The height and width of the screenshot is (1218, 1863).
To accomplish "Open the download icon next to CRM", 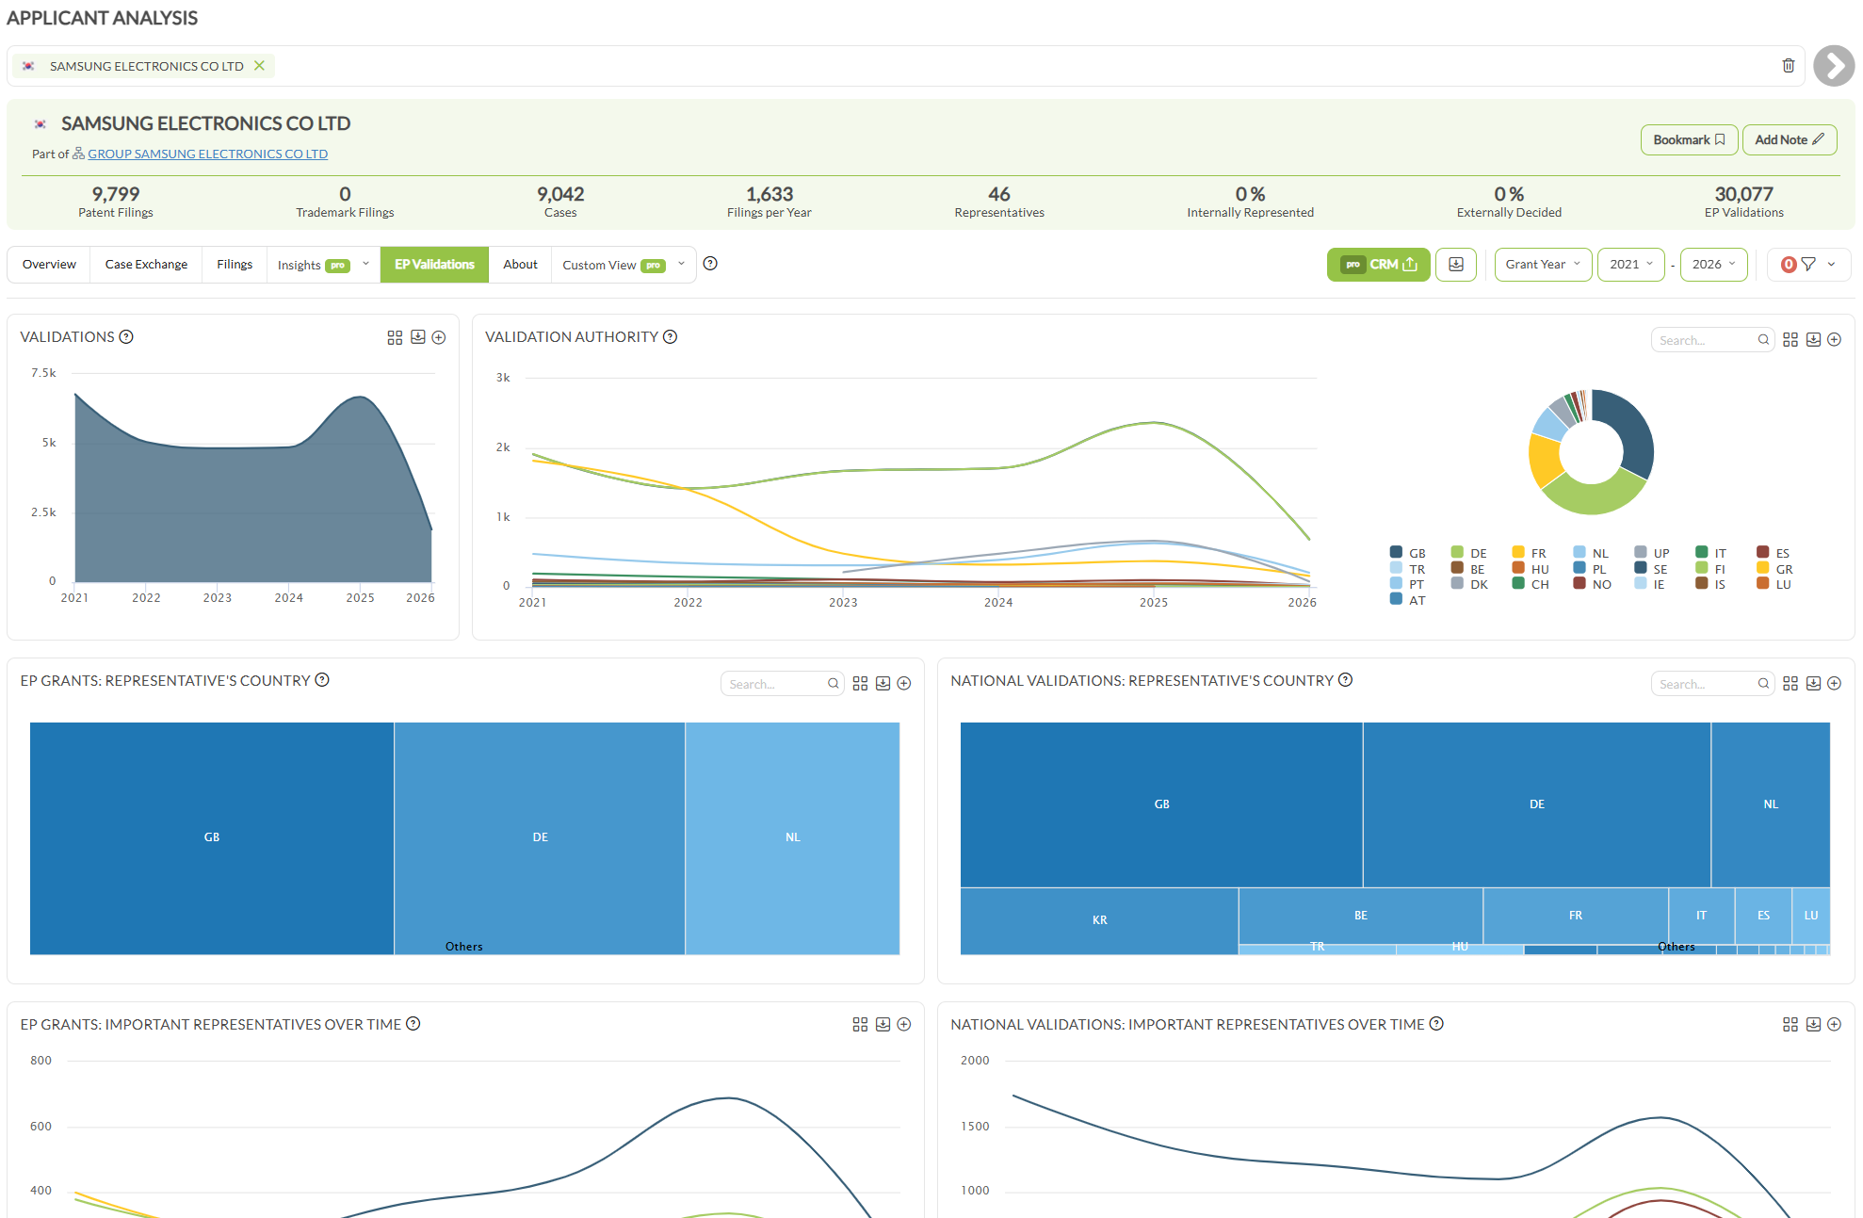I will (1455, 265).
